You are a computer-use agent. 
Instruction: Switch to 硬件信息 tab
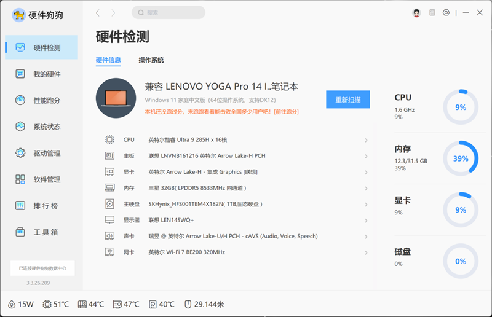pos(108,60)
